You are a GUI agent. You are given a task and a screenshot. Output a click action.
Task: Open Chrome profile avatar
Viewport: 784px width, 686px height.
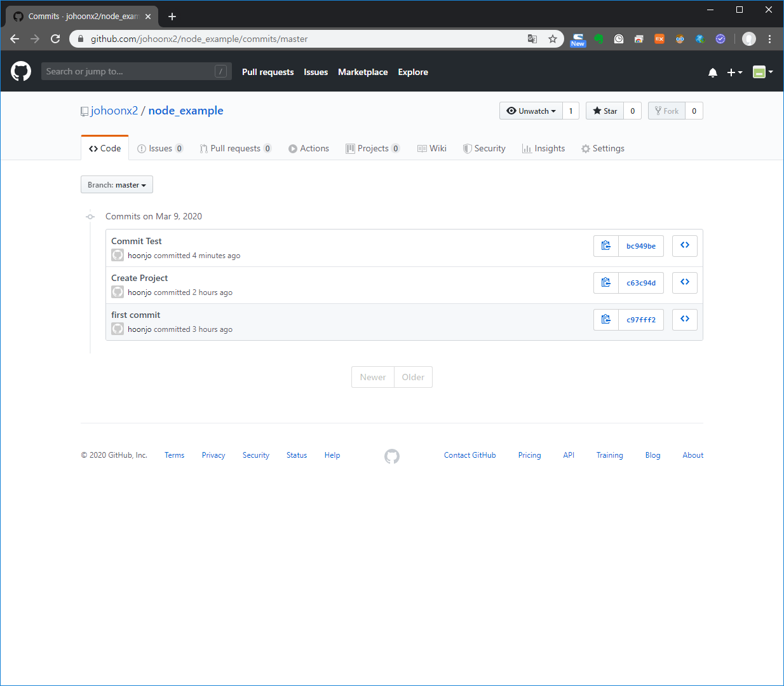(749, 39)
